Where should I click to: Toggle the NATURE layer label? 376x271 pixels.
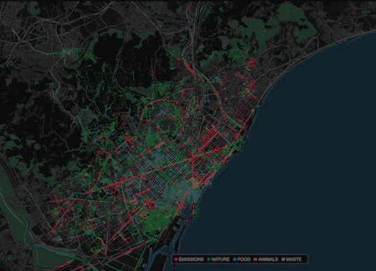click(x=221, y=259)
